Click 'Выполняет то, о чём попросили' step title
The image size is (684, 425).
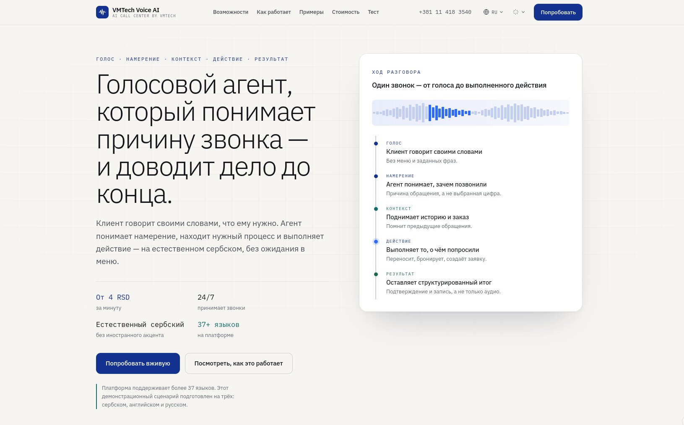coord(432,250)
